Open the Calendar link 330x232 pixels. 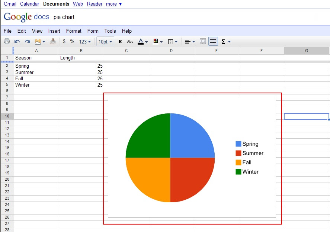point(29,4)
